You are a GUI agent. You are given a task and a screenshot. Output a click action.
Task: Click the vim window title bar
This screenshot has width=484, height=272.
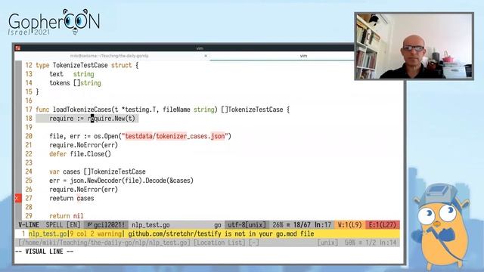[x=200, y=48]
